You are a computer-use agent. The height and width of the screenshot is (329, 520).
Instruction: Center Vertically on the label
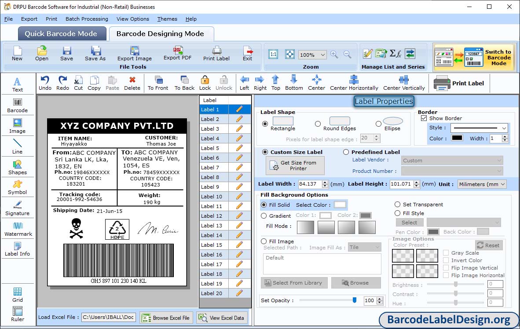tap(404, 83)
